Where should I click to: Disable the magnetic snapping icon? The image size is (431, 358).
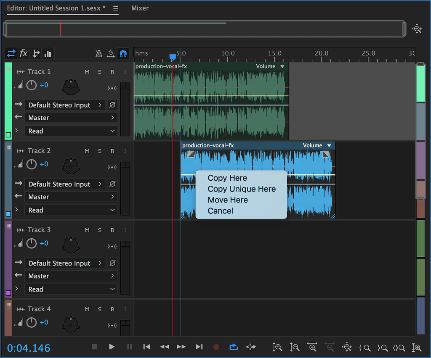(123, 53)
